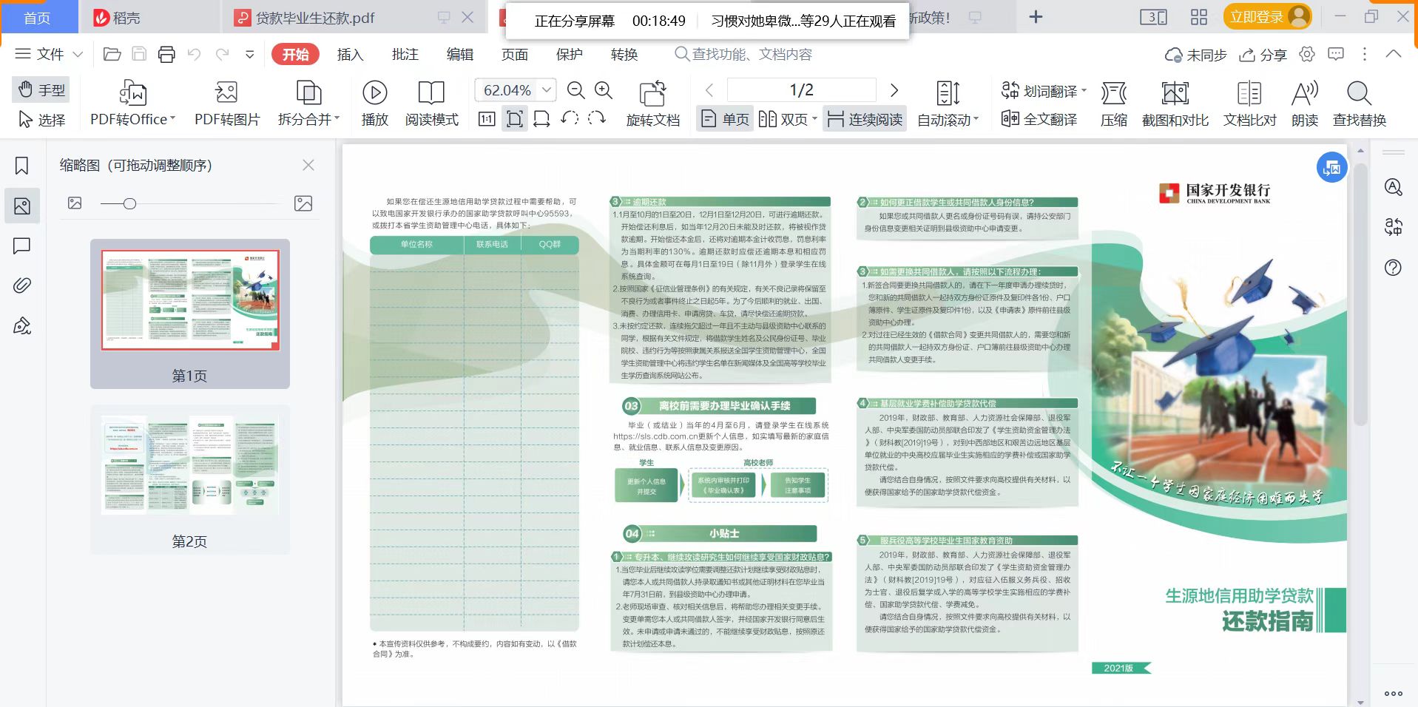Close the thumbnail panel
This screenshot has height=707, width=1418.
click(308, 165)
